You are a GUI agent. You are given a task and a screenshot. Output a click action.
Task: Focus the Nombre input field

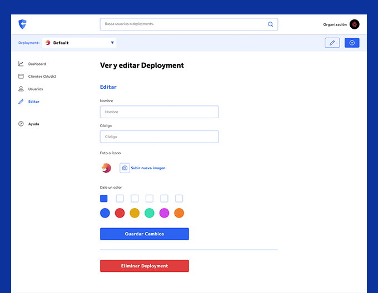tap(159, 112)
